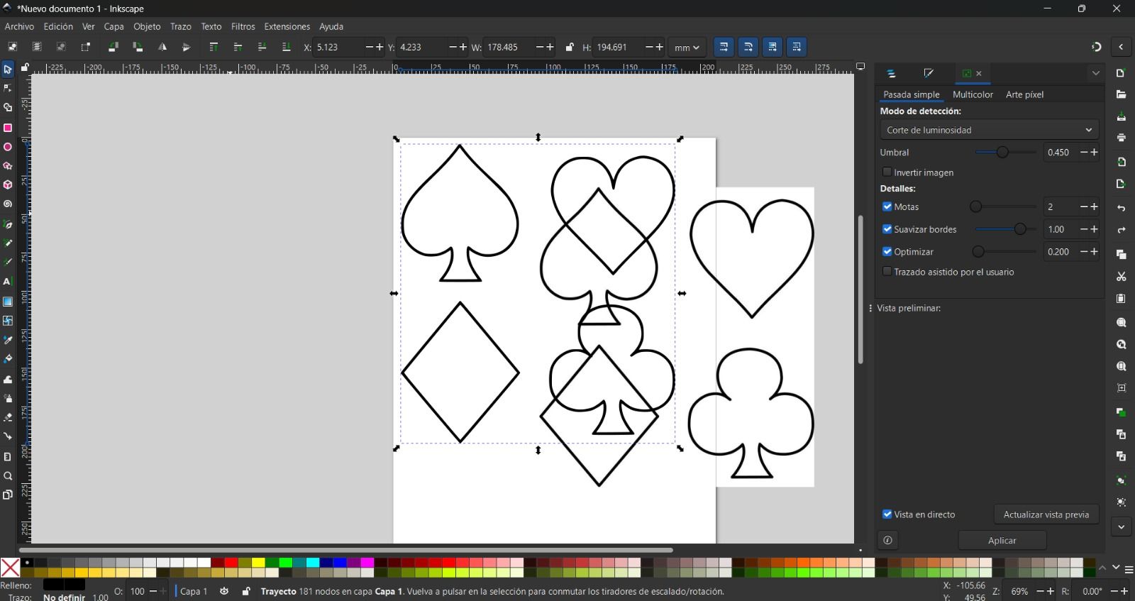1135x601 pixels.
Task: Select the Rectangle tool
Action: (x=8, y=128)
